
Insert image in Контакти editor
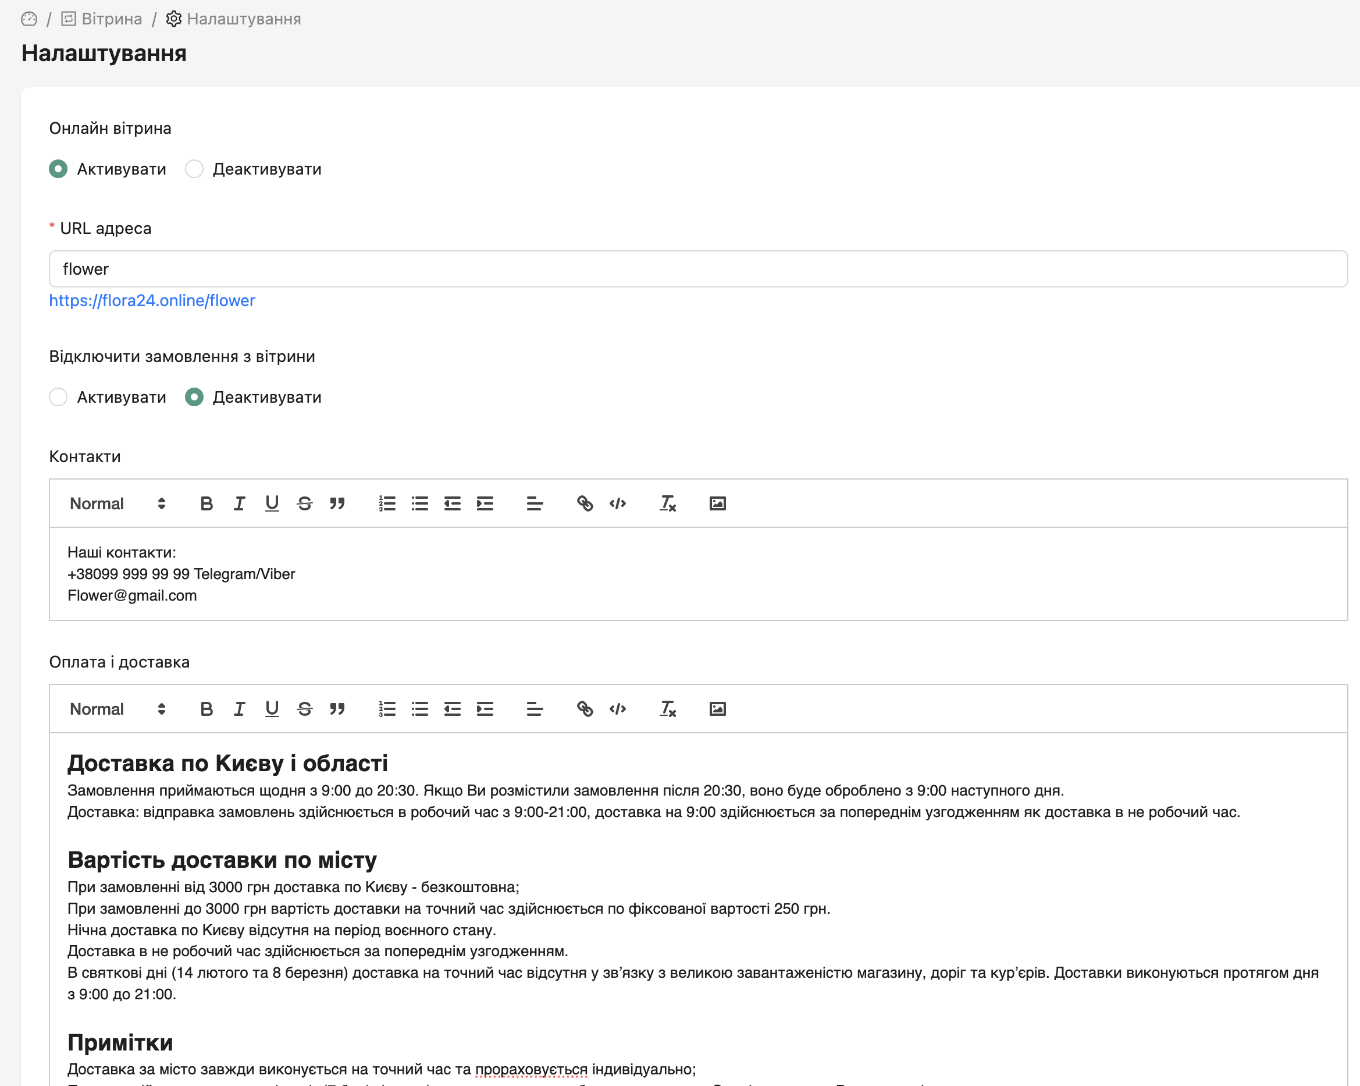[717, 503]
